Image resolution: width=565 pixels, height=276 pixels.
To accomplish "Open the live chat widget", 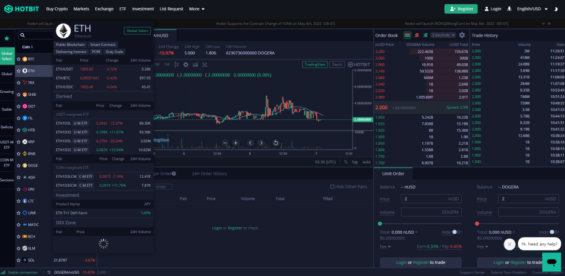I will (x=551, y=262).
